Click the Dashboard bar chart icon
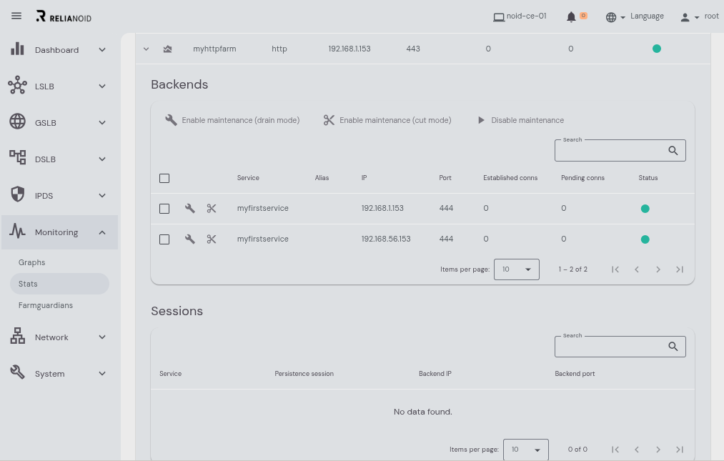The height and width of the screenshot is (461, 724). (x=18, y=49)
